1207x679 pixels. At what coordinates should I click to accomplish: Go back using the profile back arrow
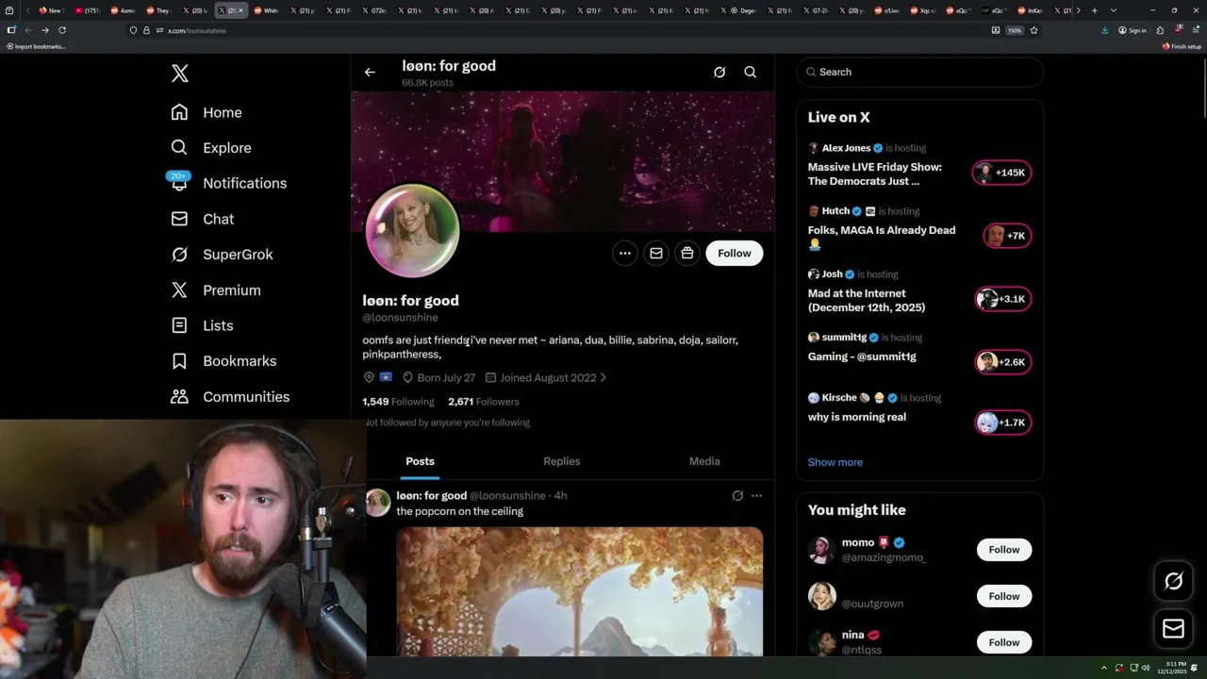pos(370,73)
